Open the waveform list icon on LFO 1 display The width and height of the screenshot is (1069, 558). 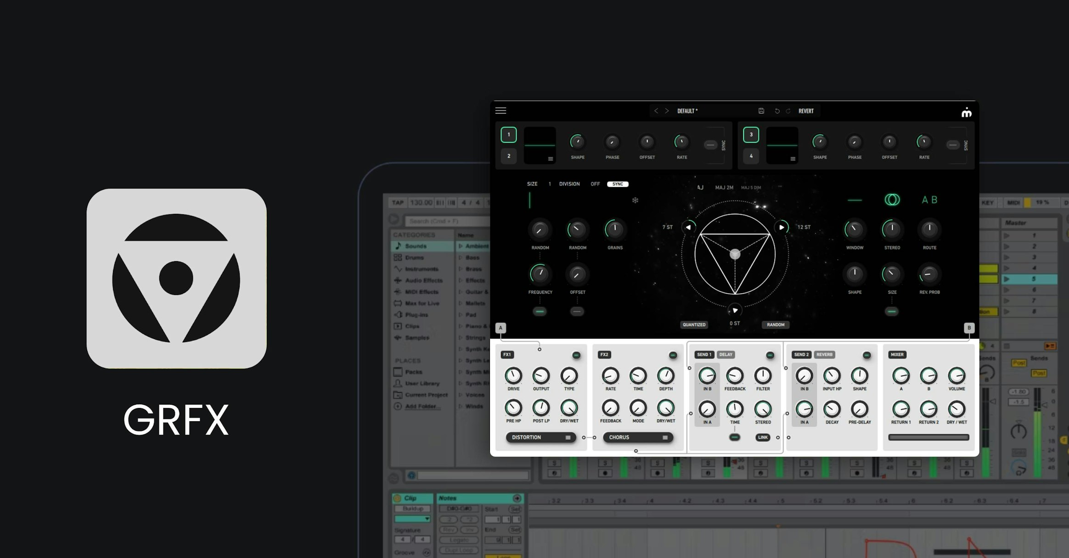[551, 158]
